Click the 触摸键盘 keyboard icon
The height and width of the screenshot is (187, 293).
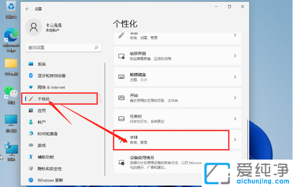[122, 77]
